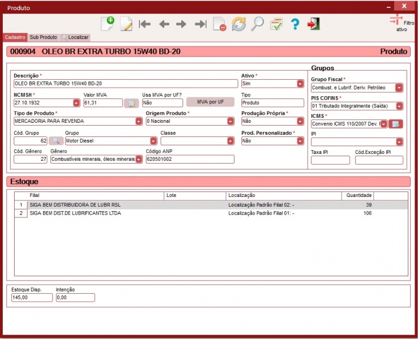Image resolution: width=418 pixels, height=339 pixels.
Task: Click the Cód. Grupo field with 62
Action: pyautogui.click(x=31, y=141)
